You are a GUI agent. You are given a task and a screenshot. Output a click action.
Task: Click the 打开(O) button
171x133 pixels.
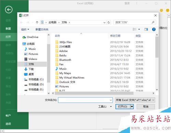[123, 107]
